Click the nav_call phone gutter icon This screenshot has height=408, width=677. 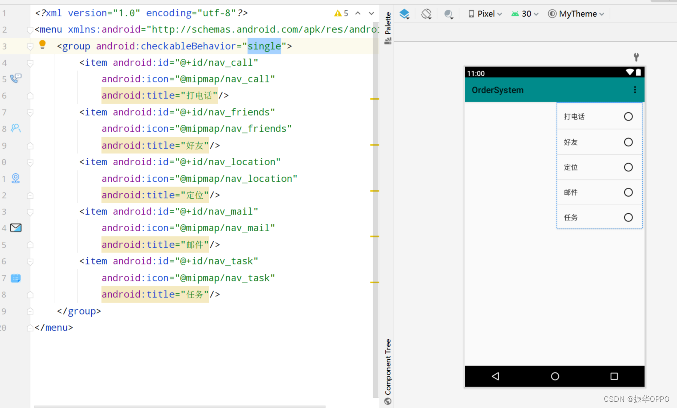click(16, 78)
